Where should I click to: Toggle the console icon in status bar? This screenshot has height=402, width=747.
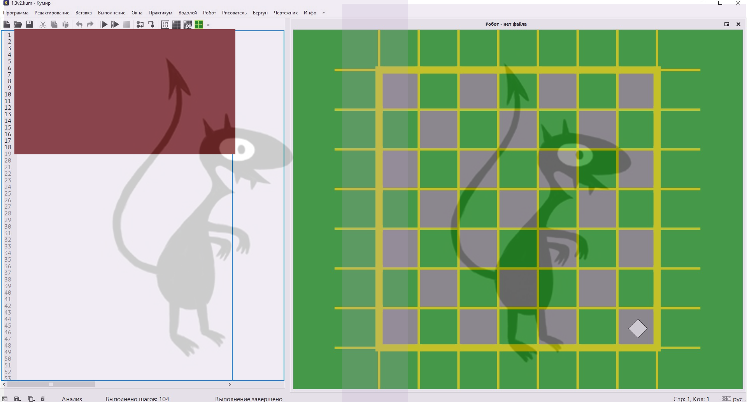[x=5, y=399]
